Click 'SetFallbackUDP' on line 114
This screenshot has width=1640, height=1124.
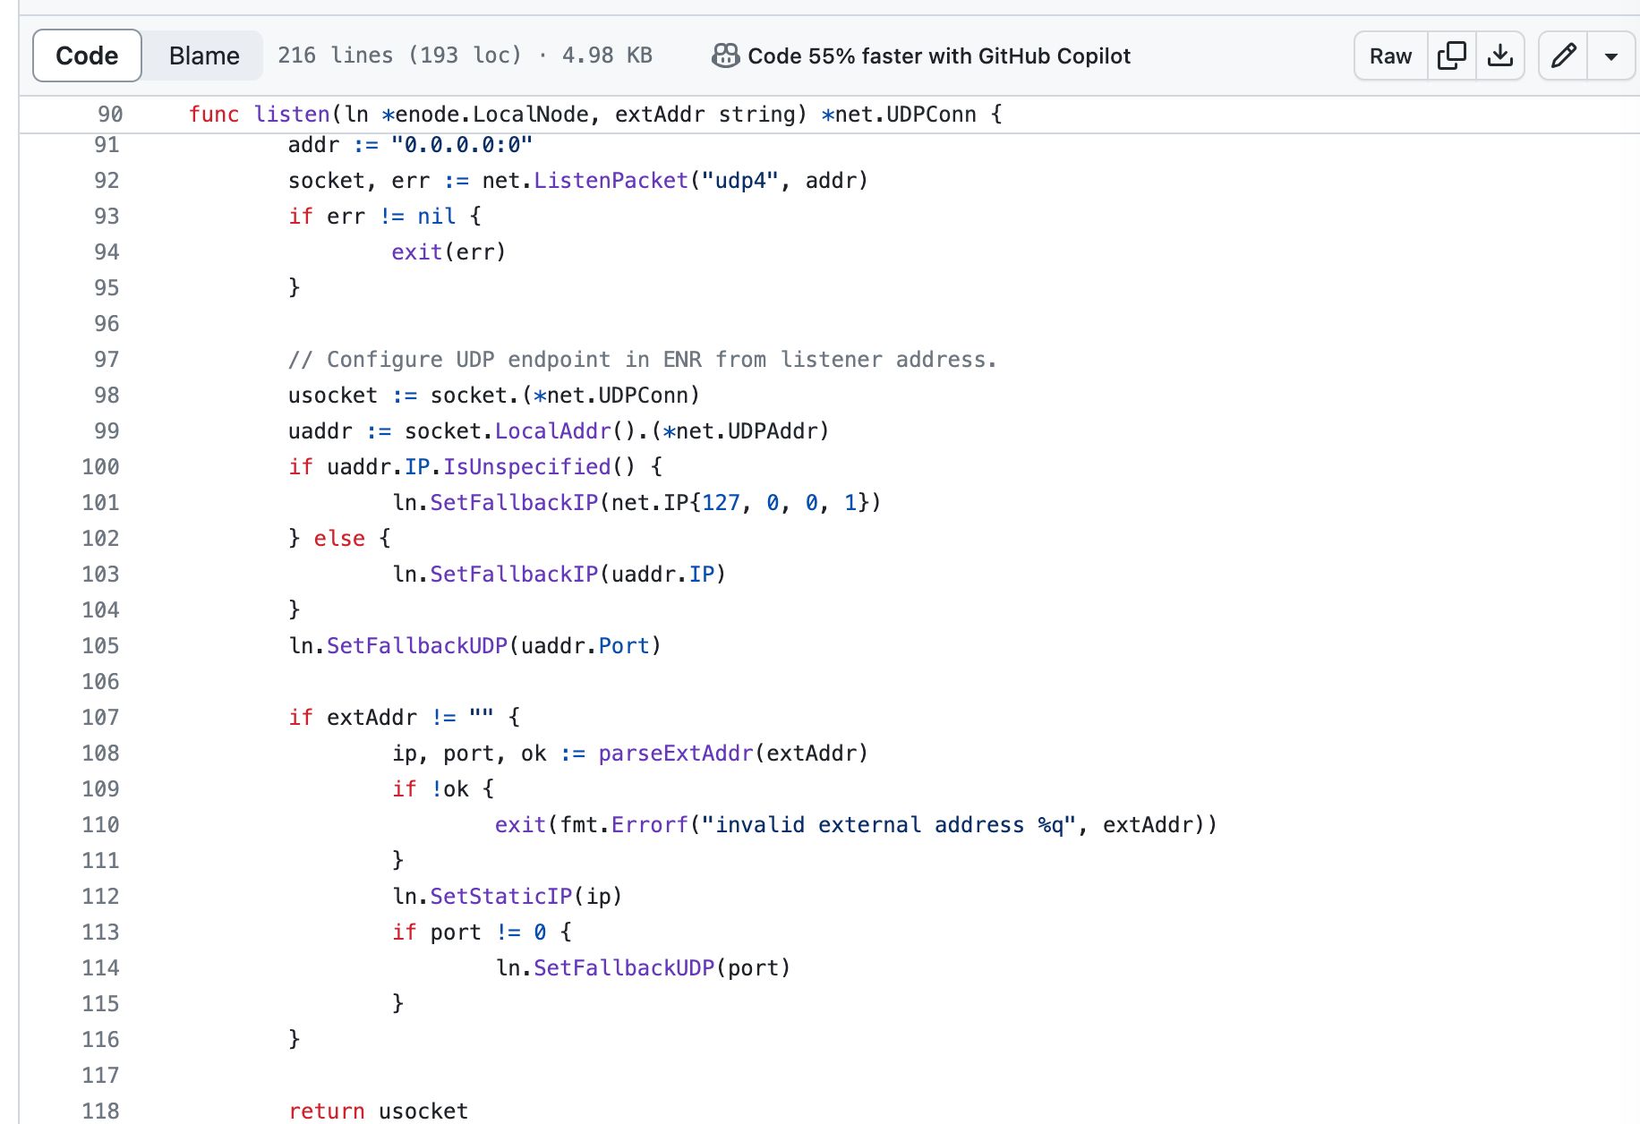point(624,968)
